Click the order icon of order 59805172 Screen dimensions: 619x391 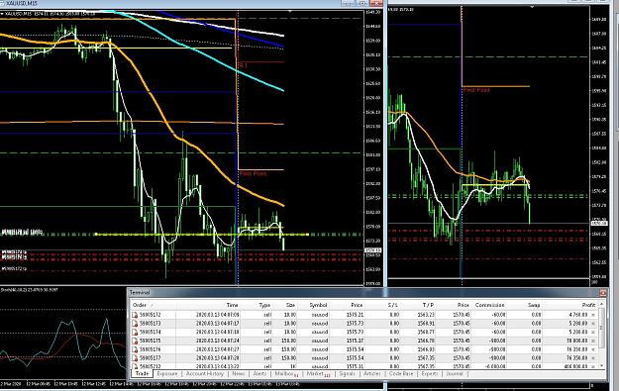135,315
